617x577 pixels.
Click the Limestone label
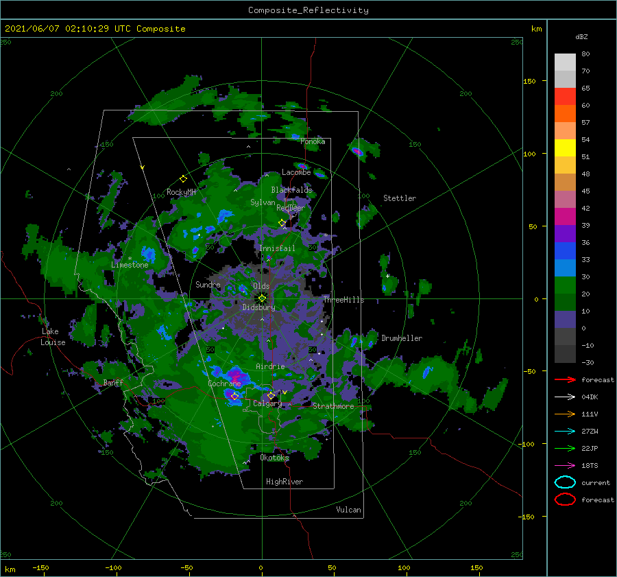point(130,265)
